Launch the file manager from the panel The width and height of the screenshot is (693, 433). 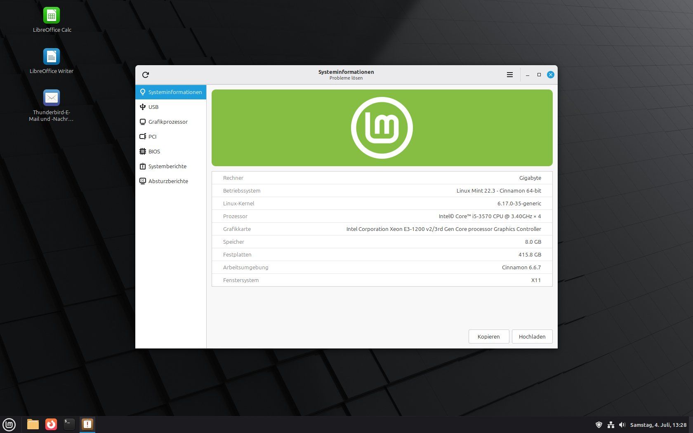click(33, 424)
